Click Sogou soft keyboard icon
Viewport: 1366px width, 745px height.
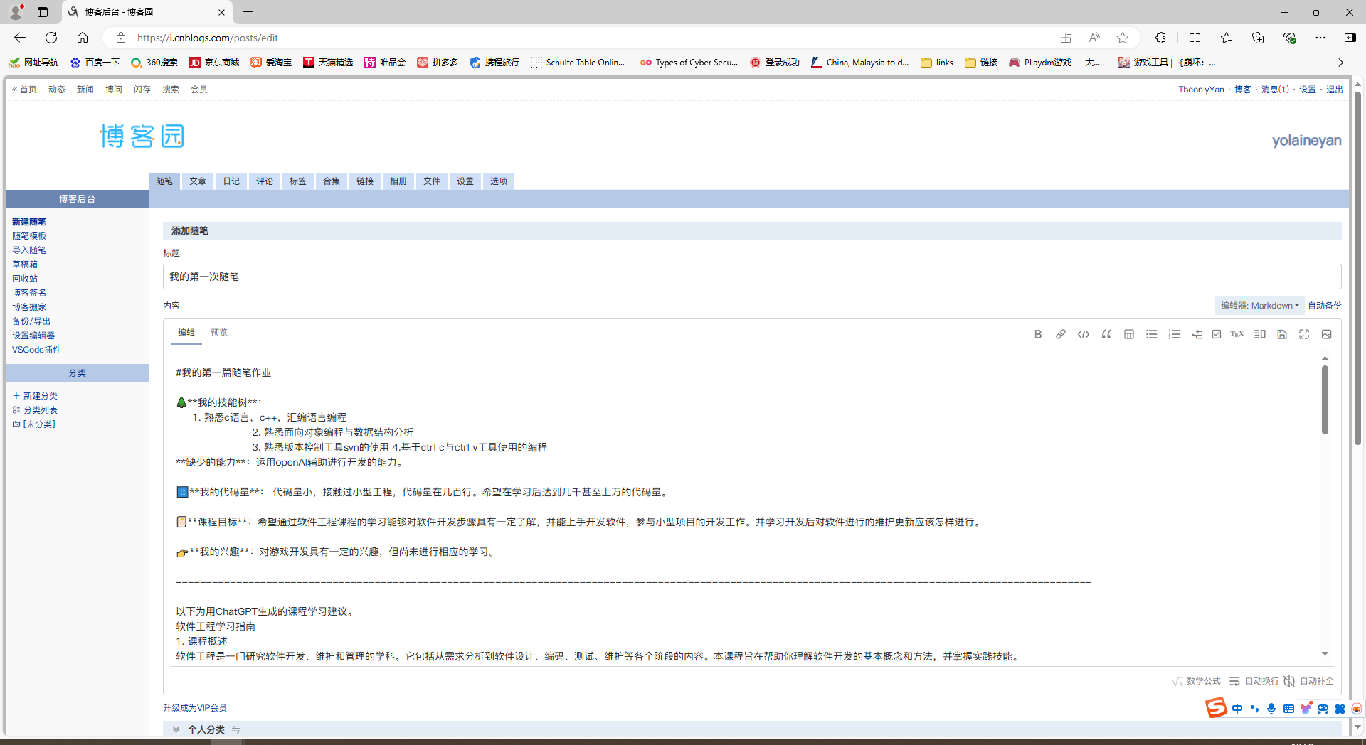pyautogui.click(x=1288, y=709)
